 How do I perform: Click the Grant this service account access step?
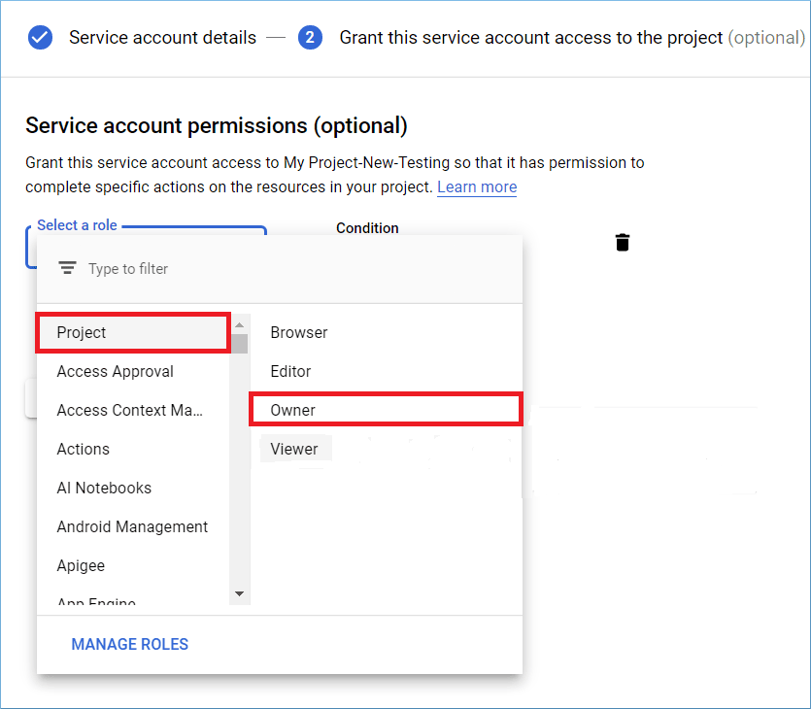572,37
